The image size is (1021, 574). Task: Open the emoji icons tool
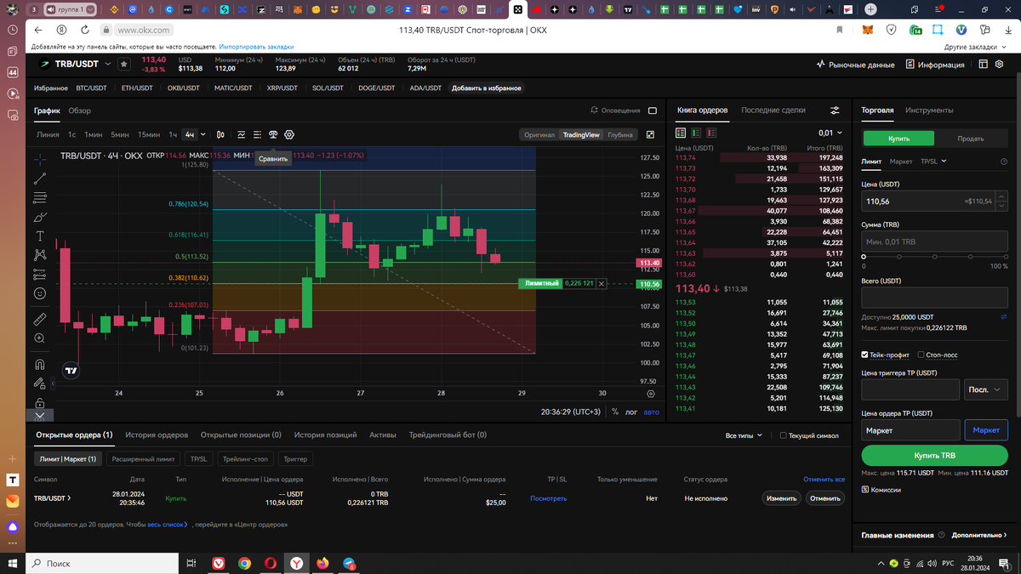[x=40, y=293]
